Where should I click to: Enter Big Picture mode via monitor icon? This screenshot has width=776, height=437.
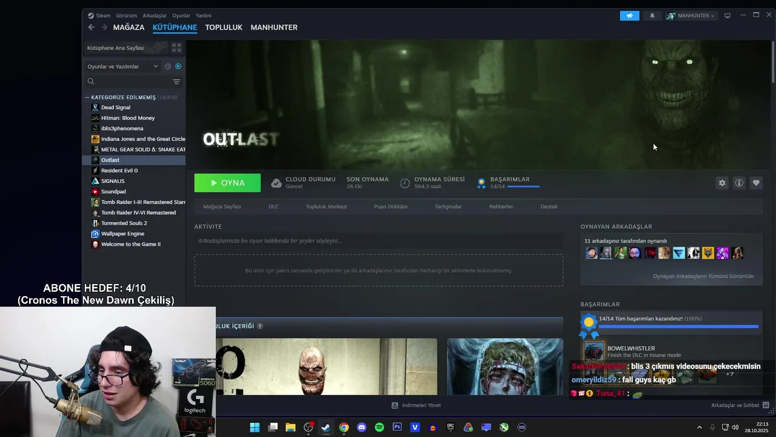727,16
